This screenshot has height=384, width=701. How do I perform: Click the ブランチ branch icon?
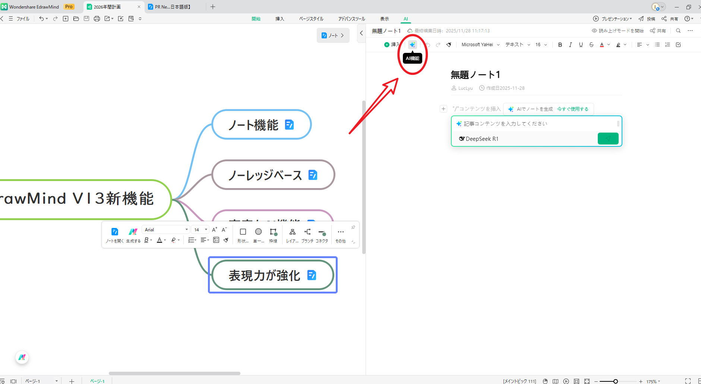pos(307,232)
